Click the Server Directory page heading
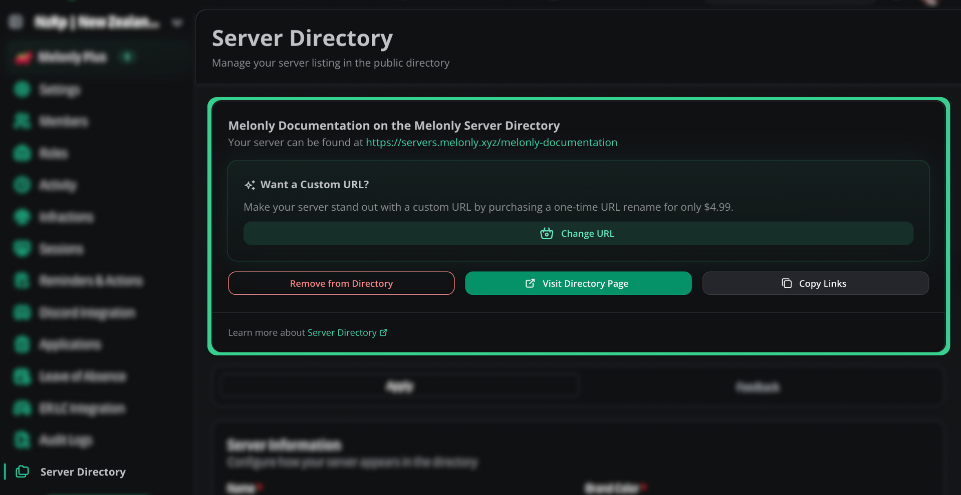 [302, 38]
